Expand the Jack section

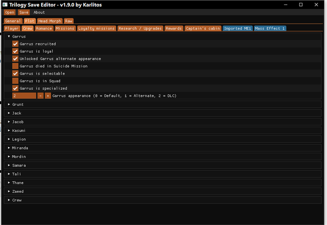163,113
